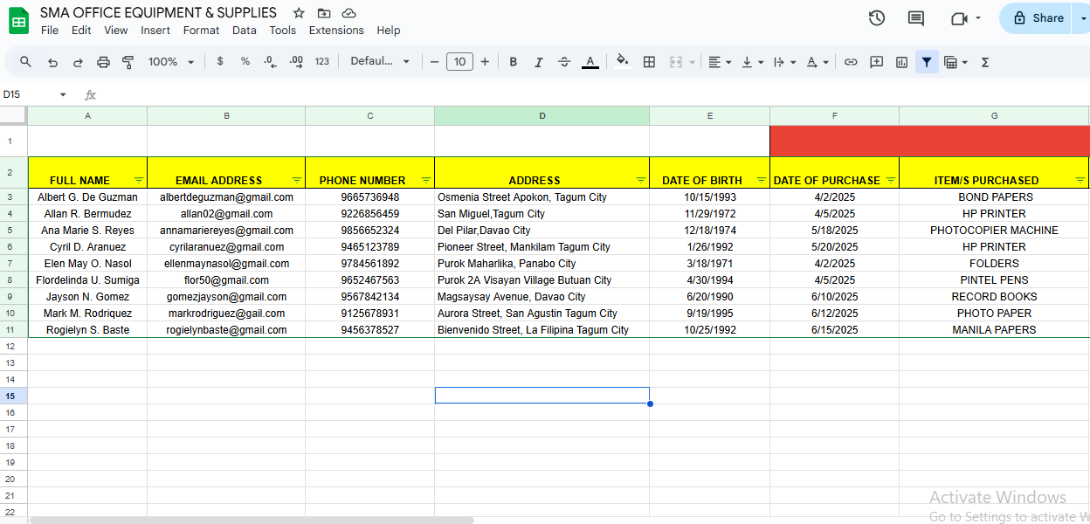Turn off the active filter toggle

[927, 62]
